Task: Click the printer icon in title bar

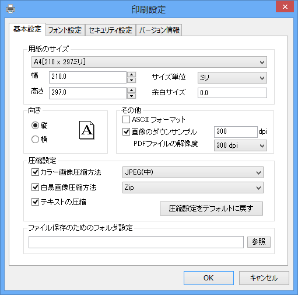Action: tap(10, 9)
